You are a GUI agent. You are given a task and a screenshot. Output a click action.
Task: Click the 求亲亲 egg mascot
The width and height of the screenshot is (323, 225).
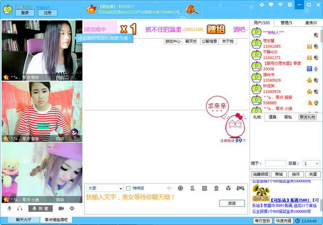pos(235,126)
